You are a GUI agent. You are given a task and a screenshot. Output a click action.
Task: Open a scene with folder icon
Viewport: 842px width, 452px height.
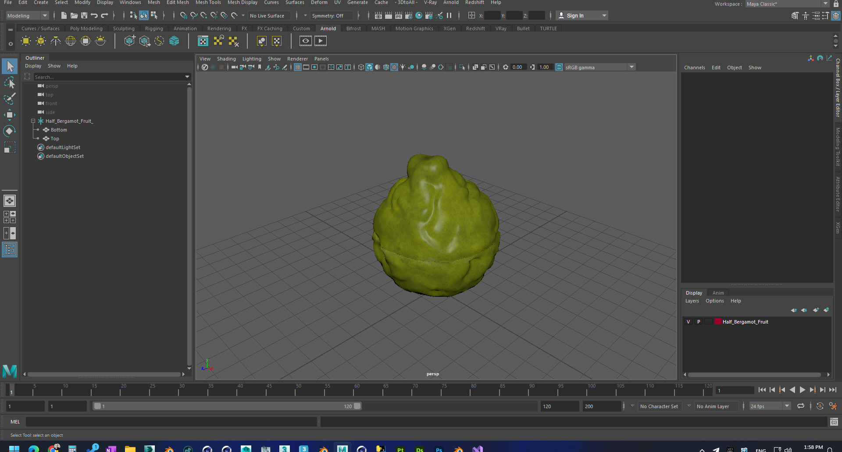(74, 16)
